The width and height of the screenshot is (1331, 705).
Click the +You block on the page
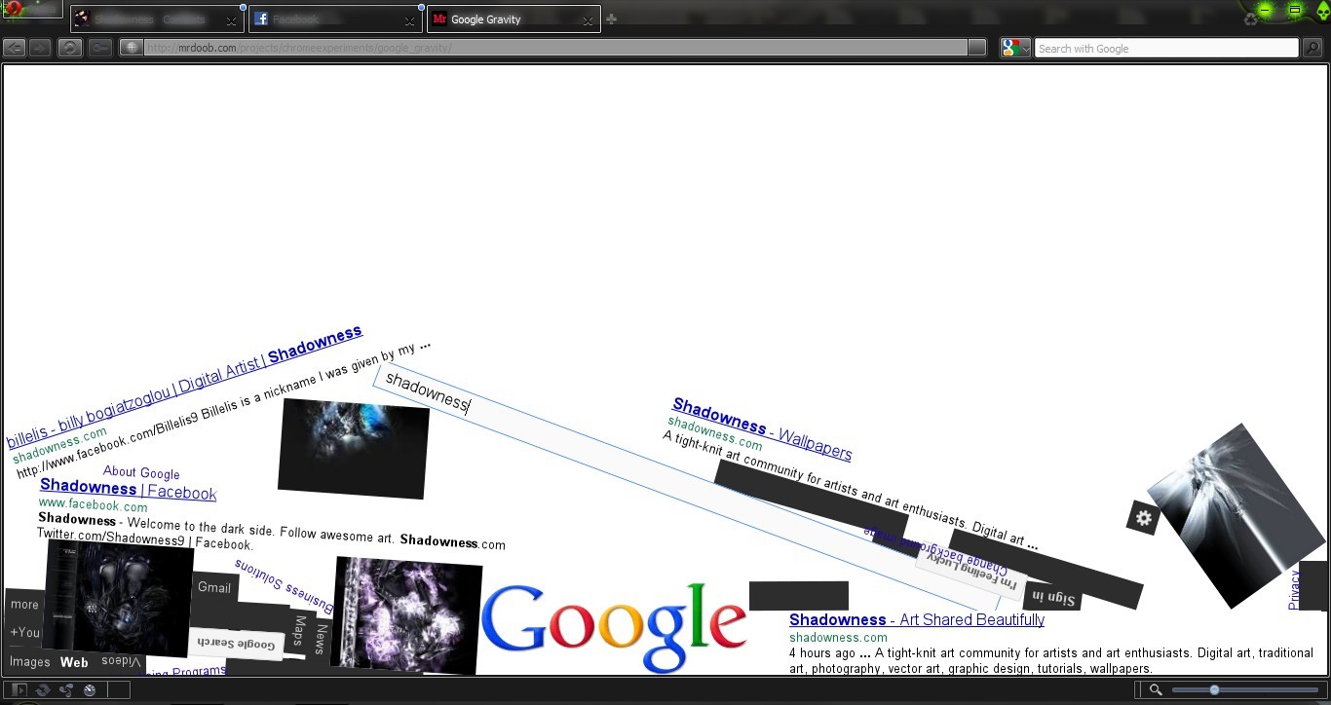[24, 633]
